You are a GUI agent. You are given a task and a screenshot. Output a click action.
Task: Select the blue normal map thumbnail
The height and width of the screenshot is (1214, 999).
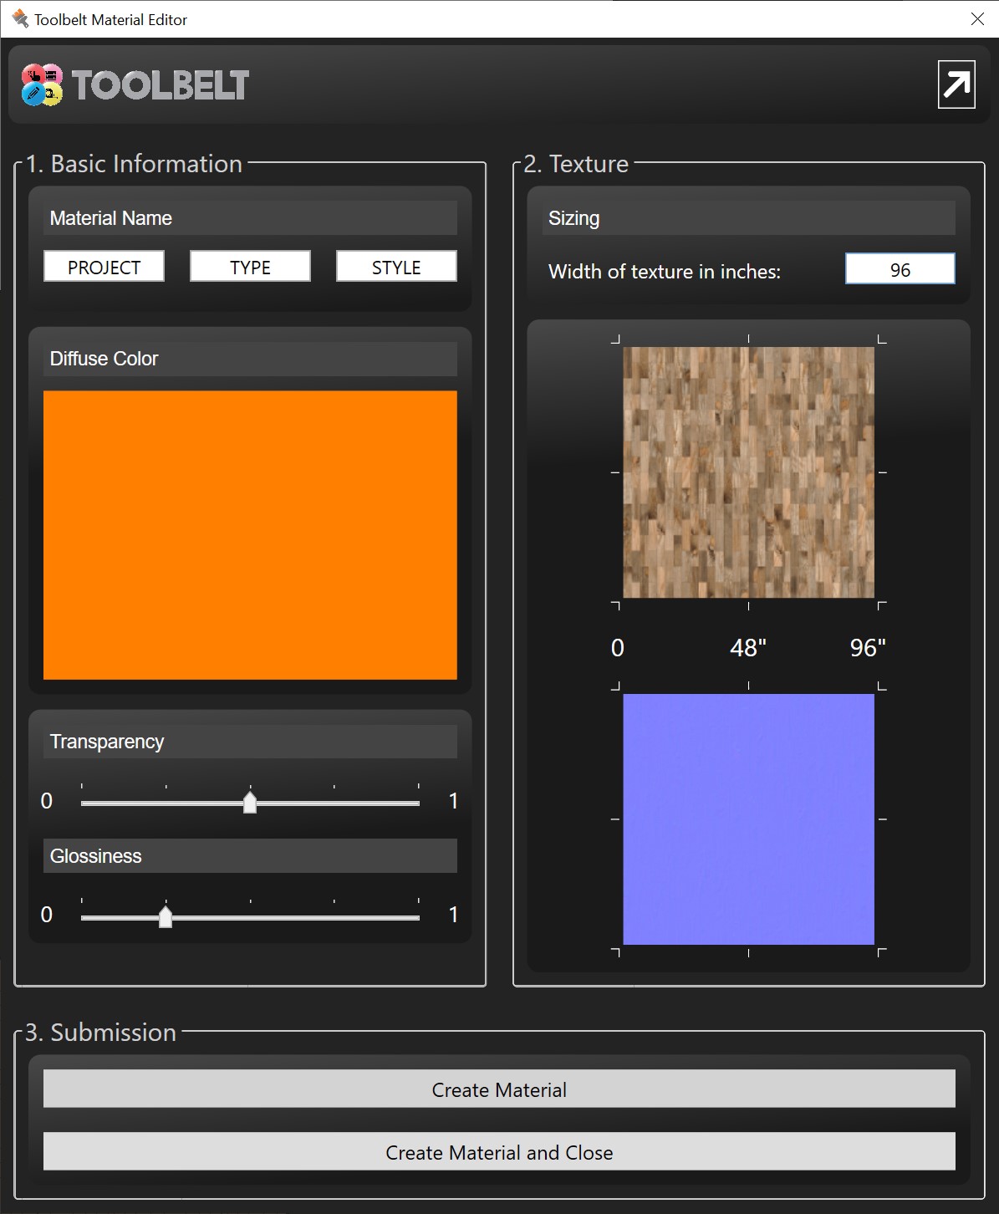(x=748, y=819)
